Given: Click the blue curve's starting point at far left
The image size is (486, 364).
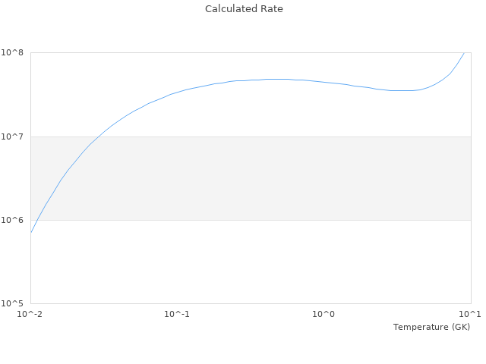Looking at the screenshot, I should pos(31,231).
